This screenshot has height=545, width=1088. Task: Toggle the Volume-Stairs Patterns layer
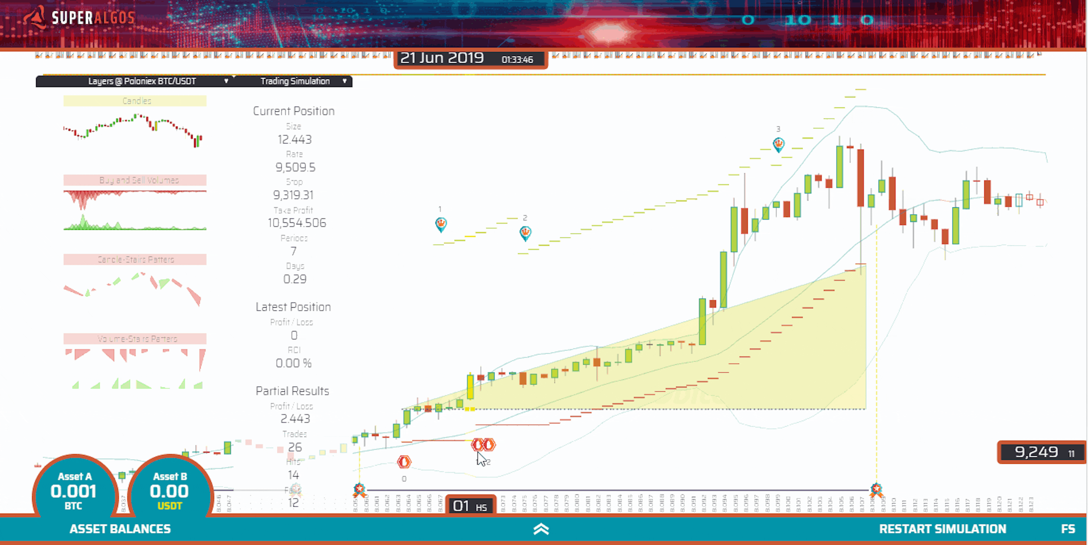[x=135, y=338]
